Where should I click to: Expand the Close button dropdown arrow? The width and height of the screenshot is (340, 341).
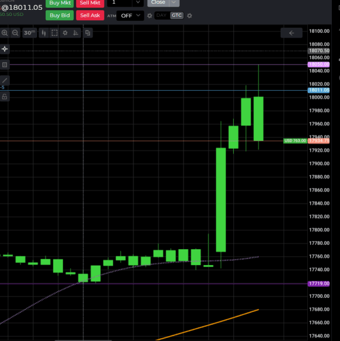174,3
